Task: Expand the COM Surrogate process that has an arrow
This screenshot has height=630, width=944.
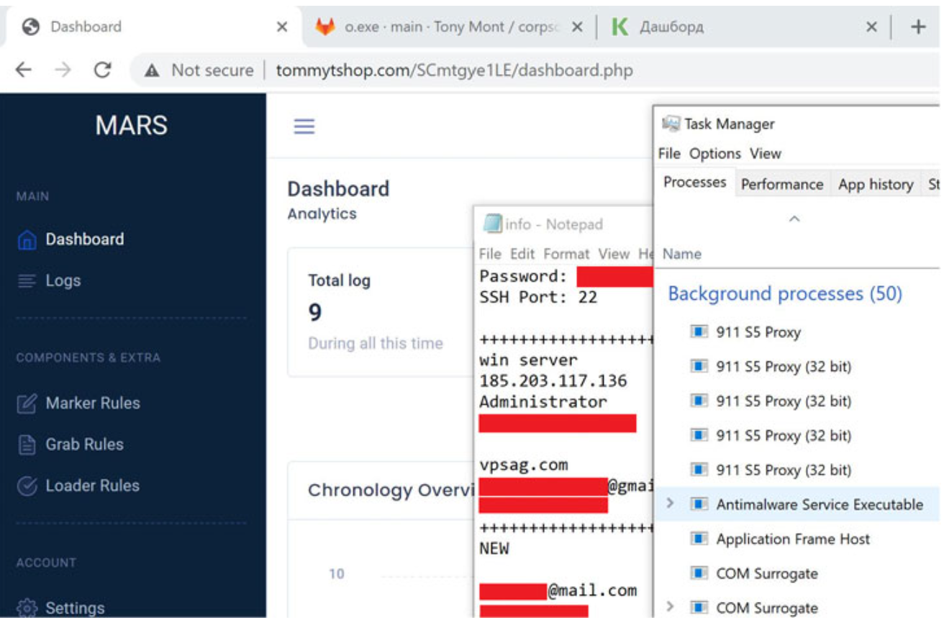Action: (670, 607)
